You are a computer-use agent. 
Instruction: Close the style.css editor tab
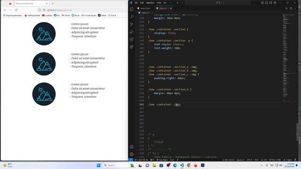[x=171, y=8]
